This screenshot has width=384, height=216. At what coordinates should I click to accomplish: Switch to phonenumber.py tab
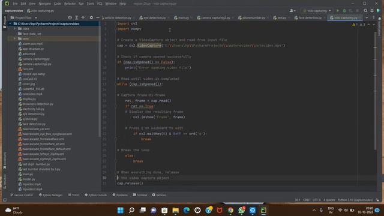click(x=253, y=18)
